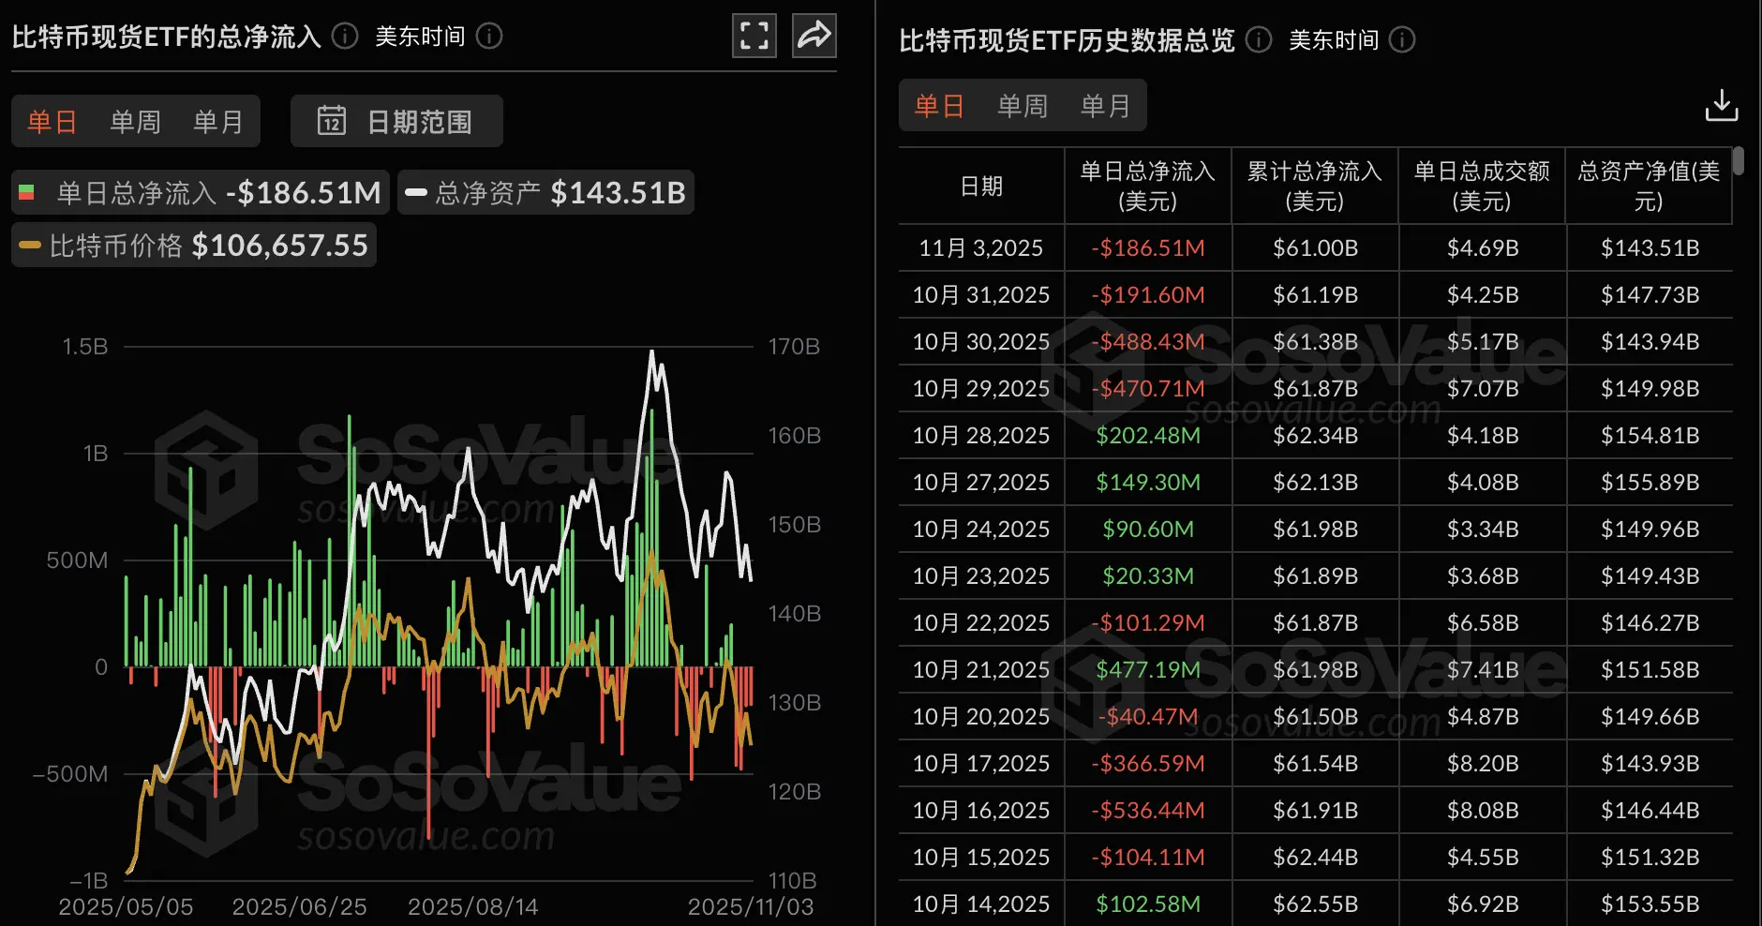Switch the chart to 单周 view

(x=135, y=121)
